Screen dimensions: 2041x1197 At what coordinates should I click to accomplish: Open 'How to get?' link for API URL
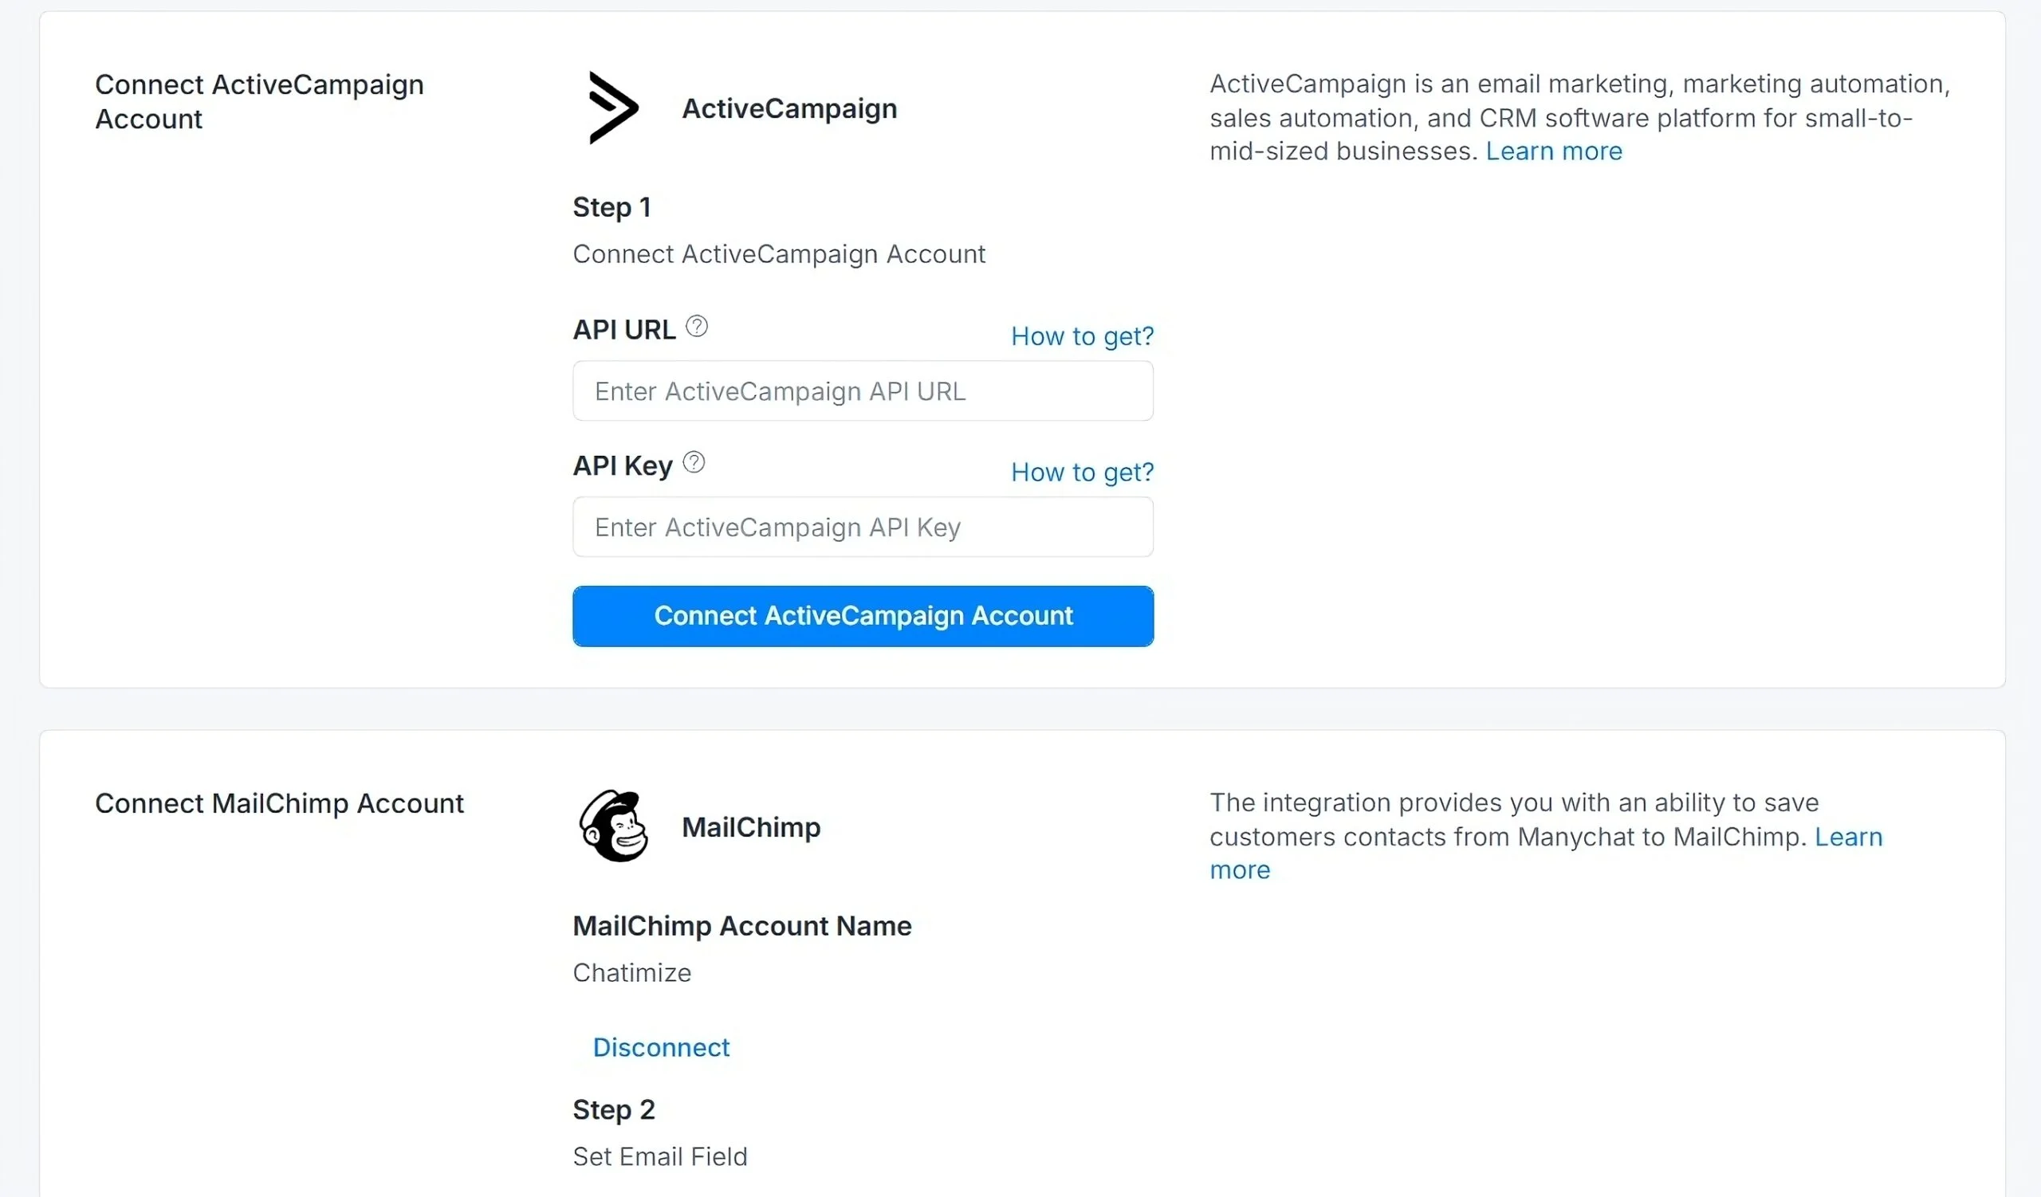click(1082, 336)
